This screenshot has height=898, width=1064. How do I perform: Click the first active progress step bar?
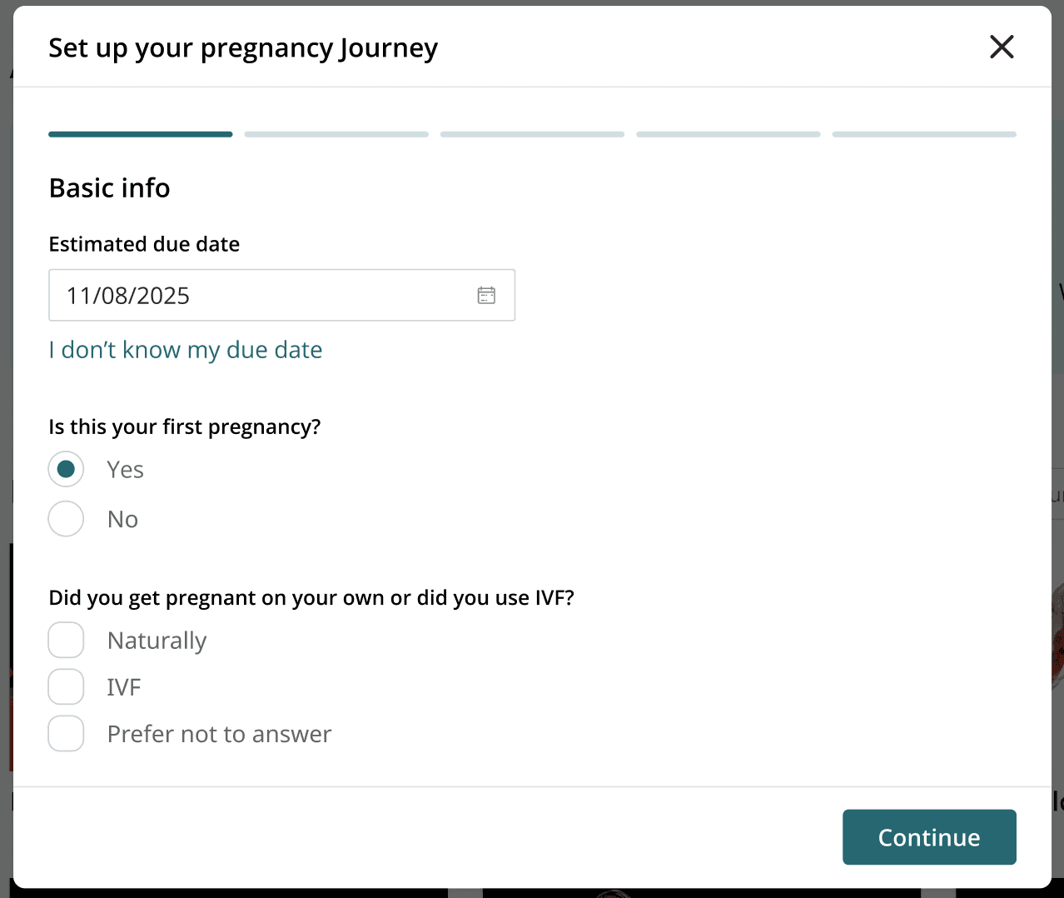coord(141,134)
